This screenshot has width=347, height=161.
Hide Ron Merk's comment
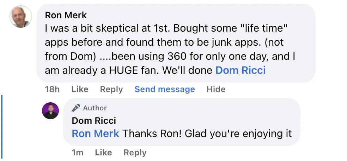pos(216,89)
